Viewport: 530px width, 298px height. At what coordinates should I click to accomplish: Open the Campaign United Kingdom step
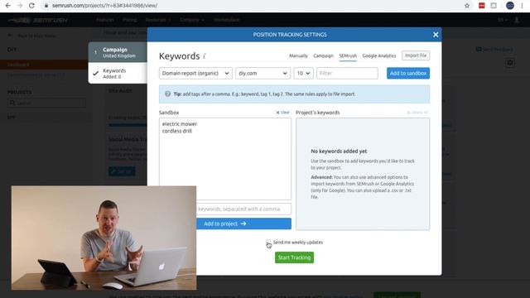click(118, 52)
